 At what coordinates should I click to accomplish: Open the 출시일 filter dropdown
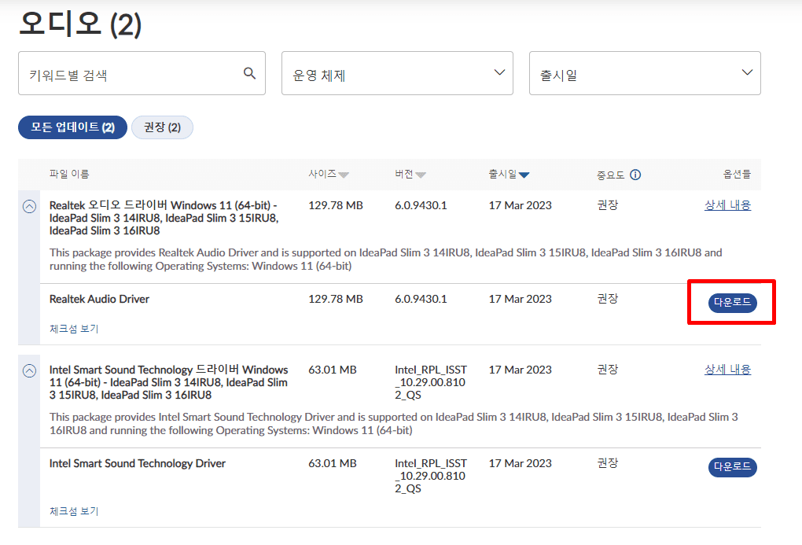(645, 73)
